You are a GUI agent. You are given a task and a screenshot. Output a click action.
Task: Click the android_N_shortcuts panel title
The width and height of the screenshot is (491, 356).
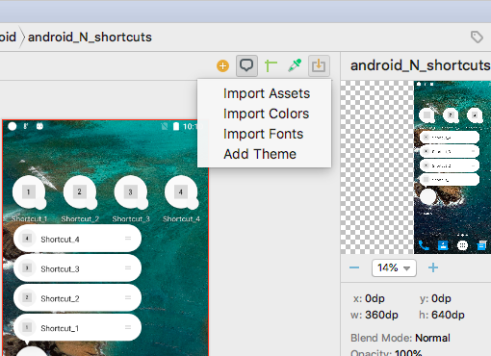[420, 65]
